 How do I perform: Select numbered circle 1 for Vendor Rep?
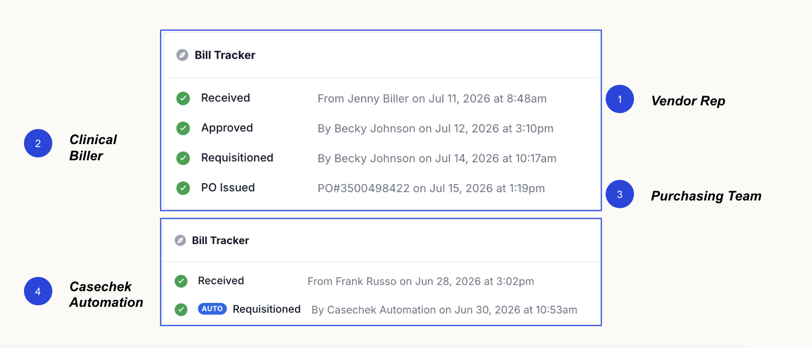[620, 99]
